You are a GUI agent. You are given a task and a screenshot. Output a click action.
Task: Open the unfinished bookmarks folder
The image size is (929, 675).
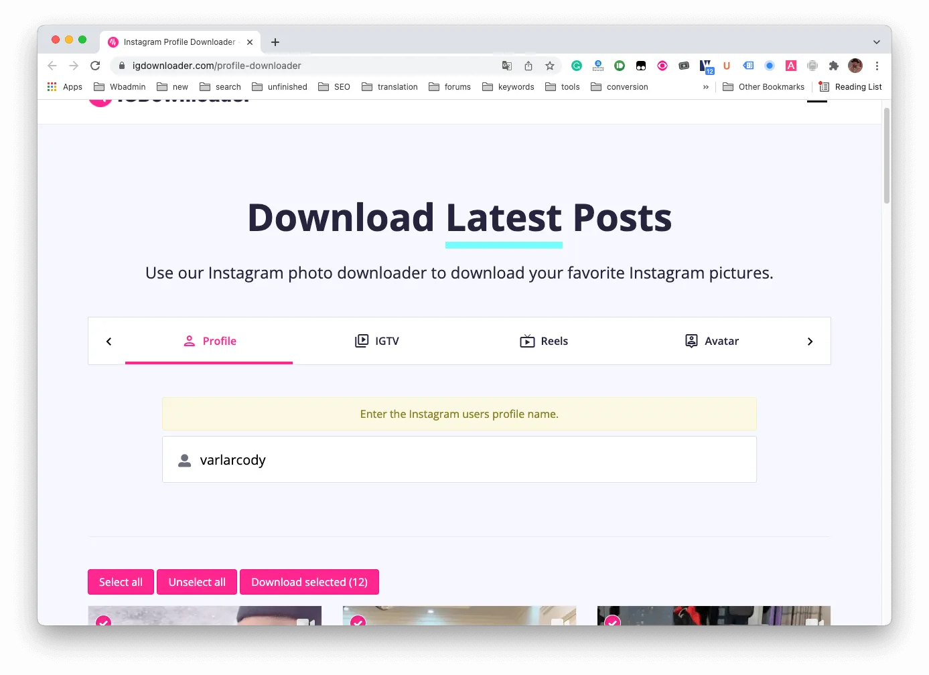pos(279,87)
